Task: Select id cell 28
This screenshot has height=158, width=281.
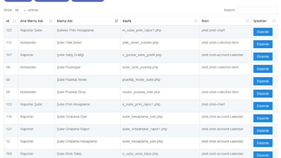Action: tap(8, 92)
